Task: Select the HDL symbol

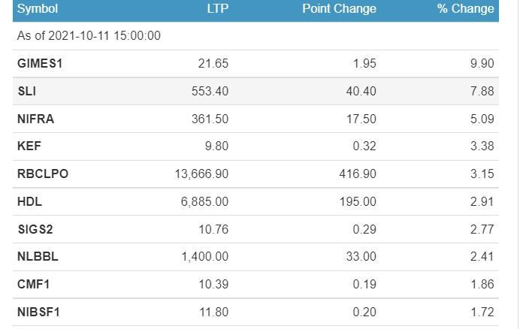Action: click(29, 201)
